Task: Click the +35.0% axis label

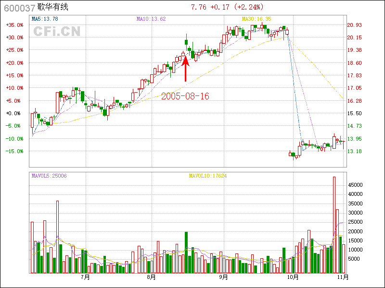Action: (x=14, y=25)
